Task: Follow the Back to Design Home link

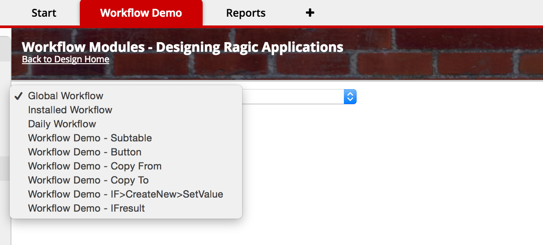Action: 65,59
